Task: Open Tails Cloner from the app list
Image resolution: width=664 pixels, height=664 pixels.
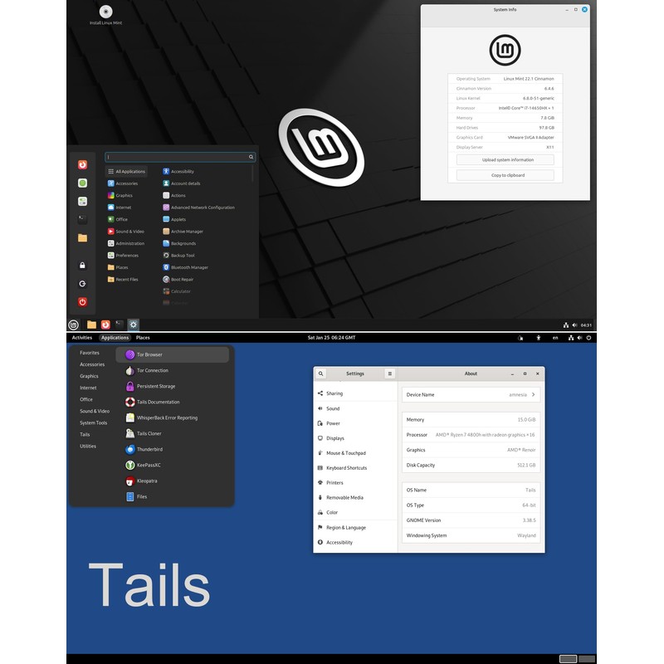Action: point(149,433)
